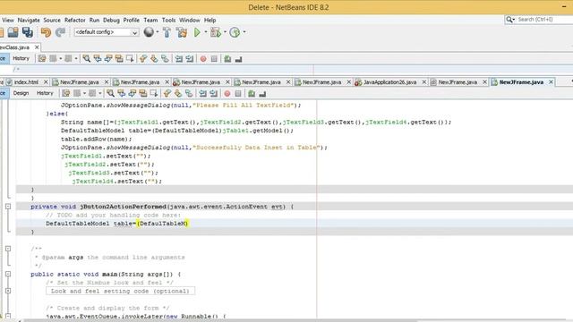
Task: Toggle Highlight Search in NewJFrame editor toolbar
Action: [x=143, y=93]
